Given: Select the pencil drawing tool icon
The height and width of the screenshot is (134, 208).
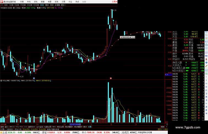Looking at the screenshot, I should click(206, 66).
